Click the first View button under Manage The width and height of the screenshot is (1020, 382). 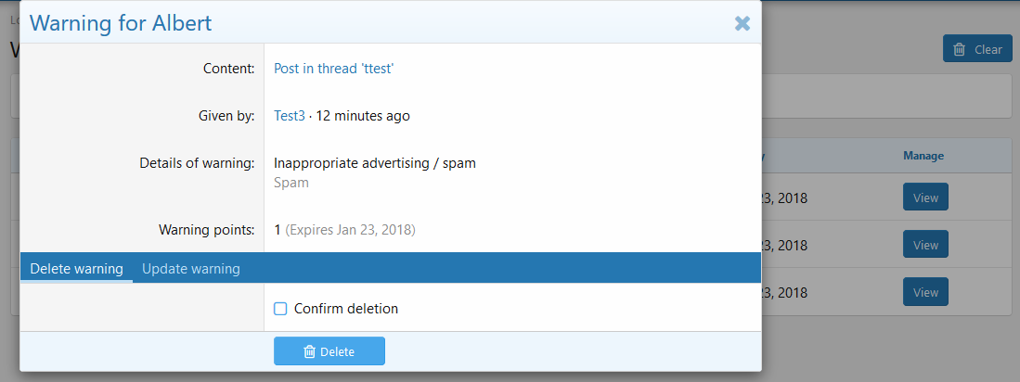pyautogui.click(x=925, y=197)
